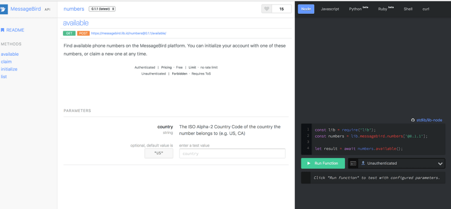Click the country parameter name
This screenshot has height=209, width=451.
(165, 127)
